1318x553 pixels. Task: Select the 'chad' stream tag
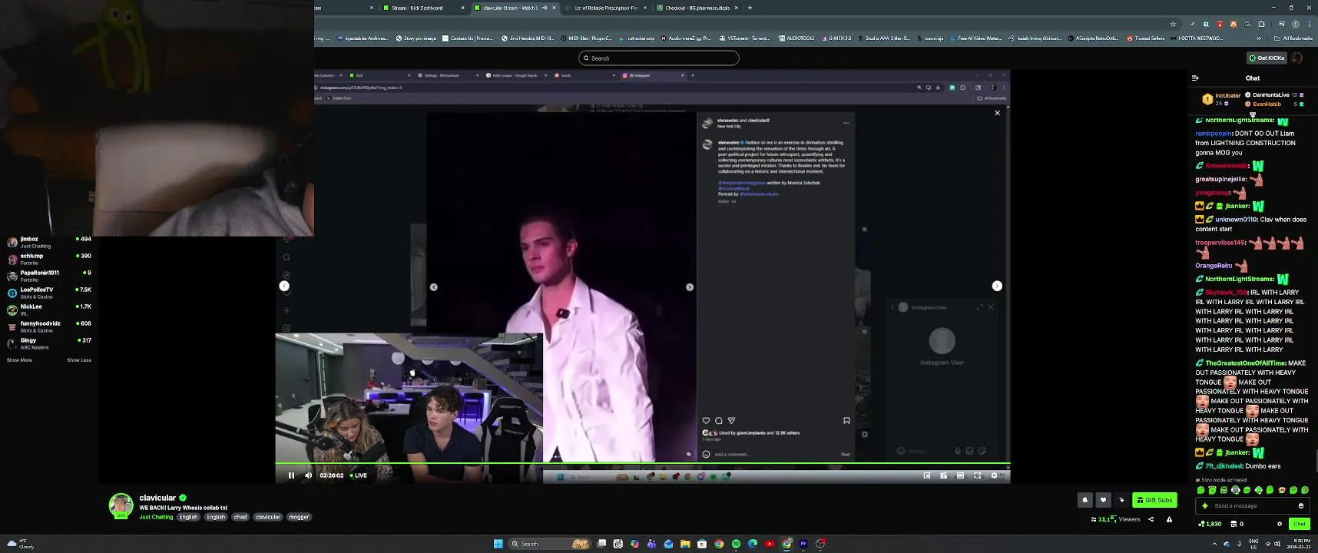240,517
